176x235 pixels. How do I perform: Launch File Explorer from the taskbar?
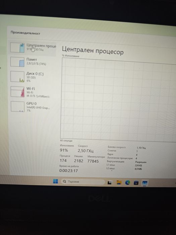click(119, 182)
